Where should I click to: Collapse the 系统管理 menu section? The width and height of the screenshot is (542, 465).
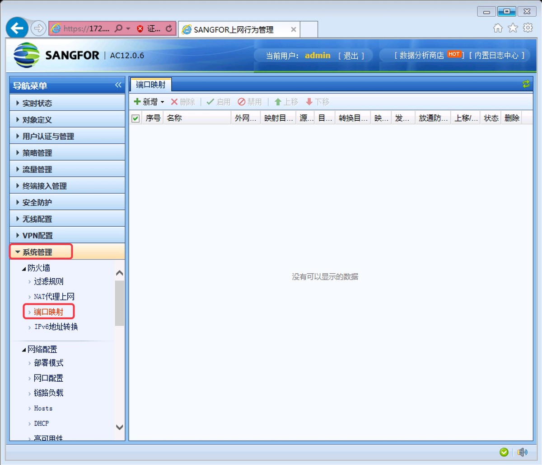click(67, 252)
